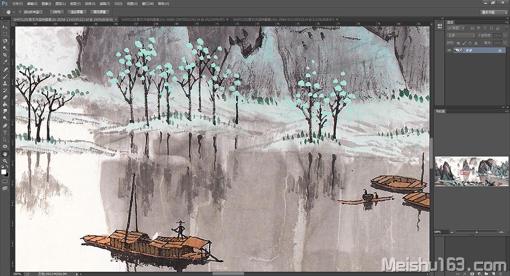
Task: Open the status bar info arrow
Action: 77,274
